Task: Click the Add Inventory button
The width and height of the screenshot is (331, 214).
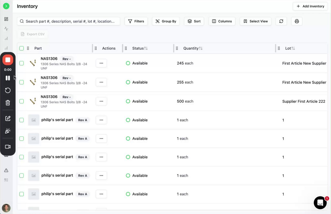Action: 310,6
